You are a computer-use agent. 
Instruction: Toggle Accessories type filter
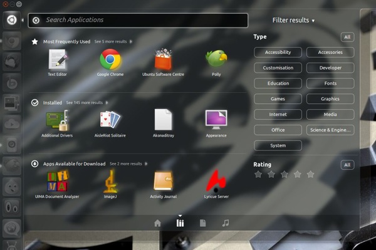330,52
